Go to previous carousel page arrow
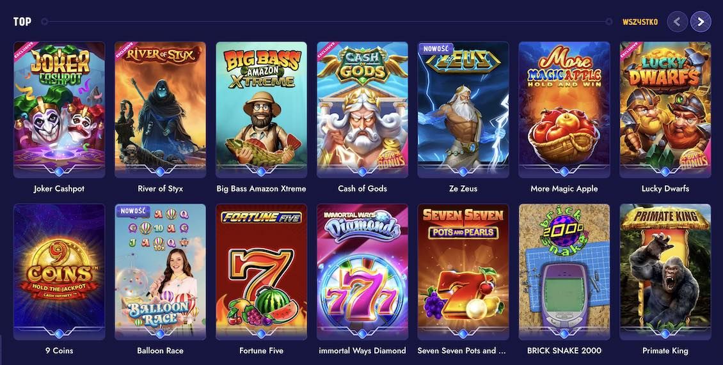723x365 pixels. pyautogui.click(x=678, y=22)
